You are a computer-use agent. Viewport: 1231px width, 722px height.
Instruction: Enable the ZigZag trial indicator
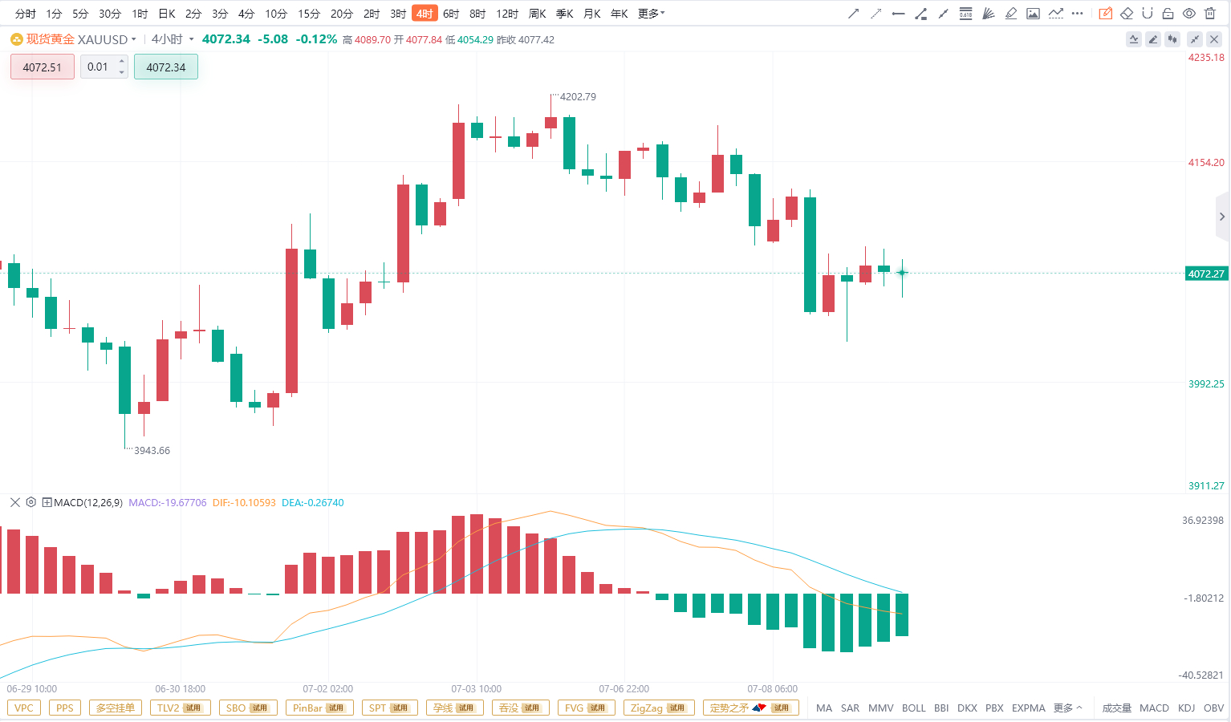[x=658, y=708]
